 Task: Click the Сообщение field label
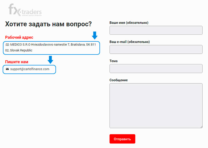click(118, 80)
